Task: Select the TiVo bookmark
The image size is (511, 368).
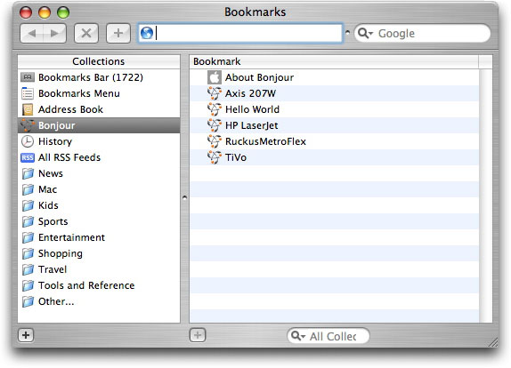Action: point(335,157)
